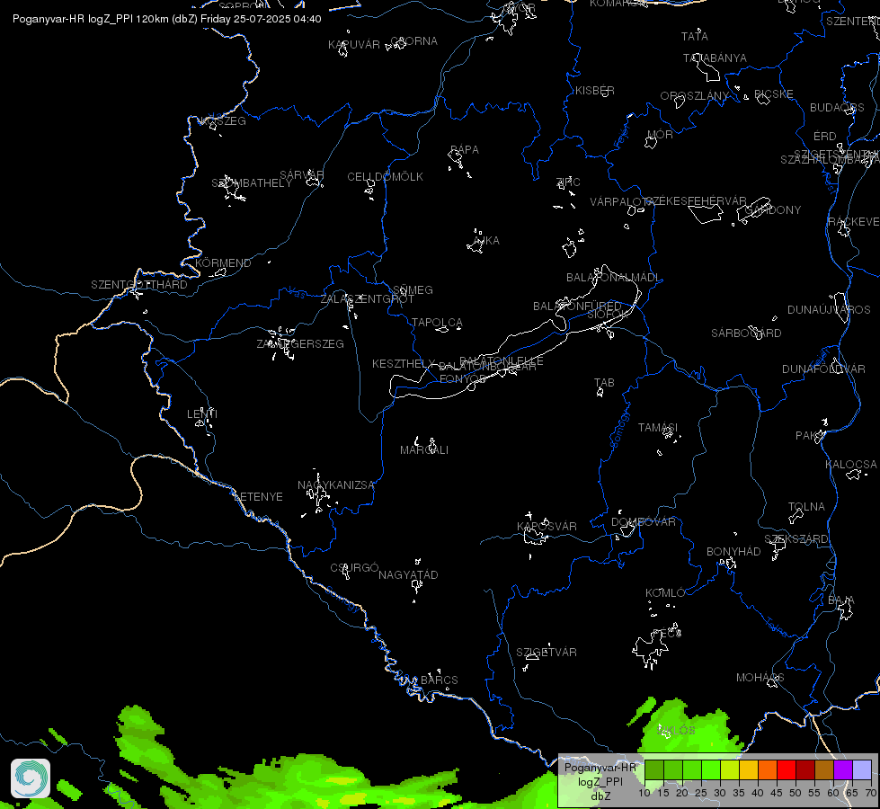Click the MÓR city label
The height and width of the screenshot is (809, 880).
[660, 134]
